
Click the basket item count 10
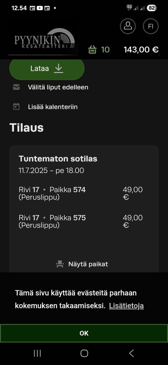click(x=105, y=49)
